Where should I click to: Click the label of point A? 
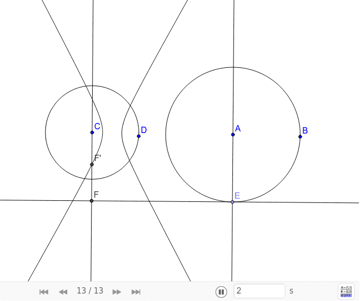[x=238, y=128]
